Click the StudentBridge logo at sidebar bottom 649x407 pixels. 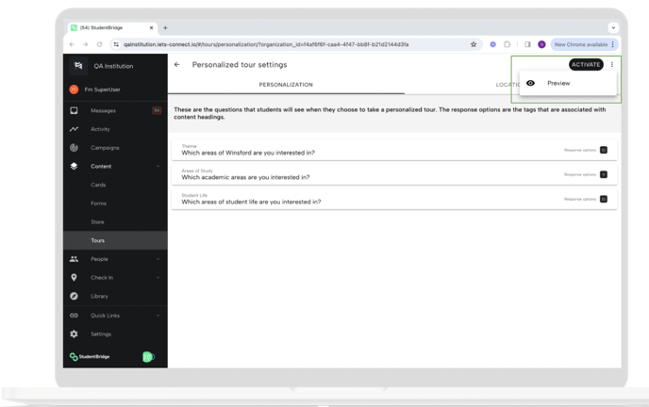click(x=90, y=356)
